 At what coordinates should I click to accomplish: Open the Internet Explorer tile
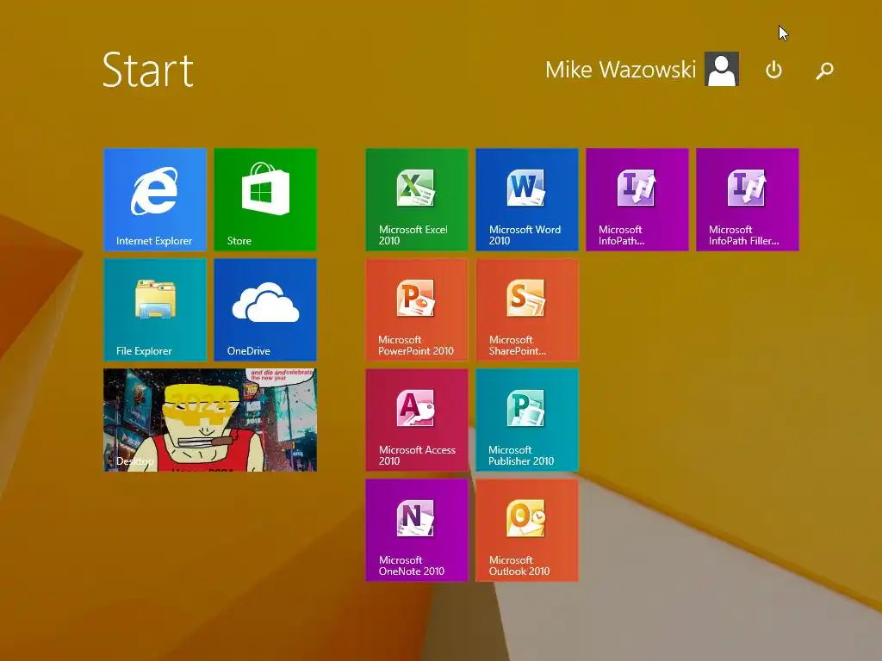155,200
